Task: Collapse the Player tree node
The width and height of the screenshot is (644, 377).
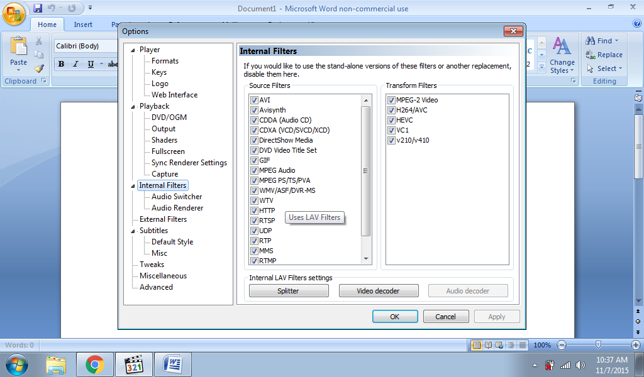Action: click(x=133, y=50)
